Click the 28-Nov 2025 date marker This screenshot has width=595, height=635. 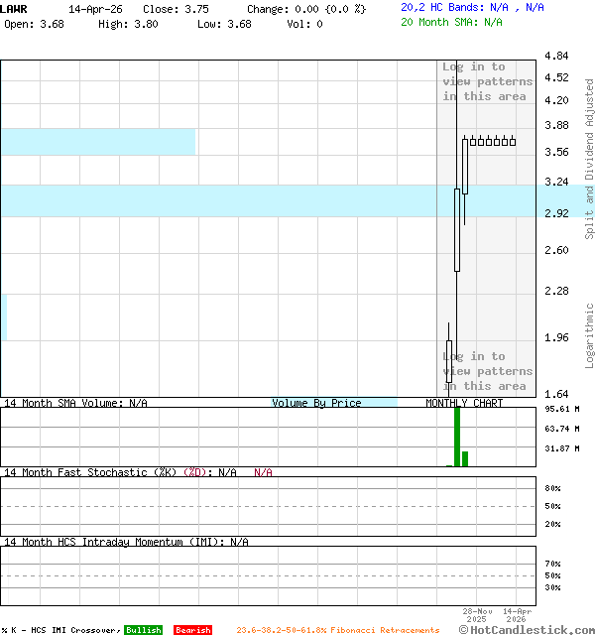coord(477,615)
